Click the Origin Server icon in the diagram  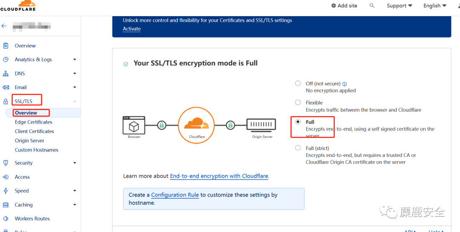coord(261,125)
